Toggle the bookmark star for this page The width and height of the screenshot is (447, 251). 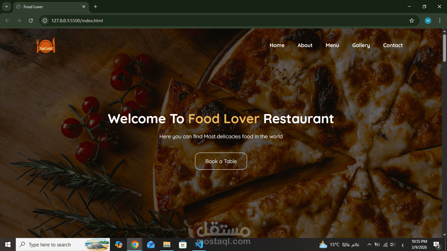tap(411, 20)
